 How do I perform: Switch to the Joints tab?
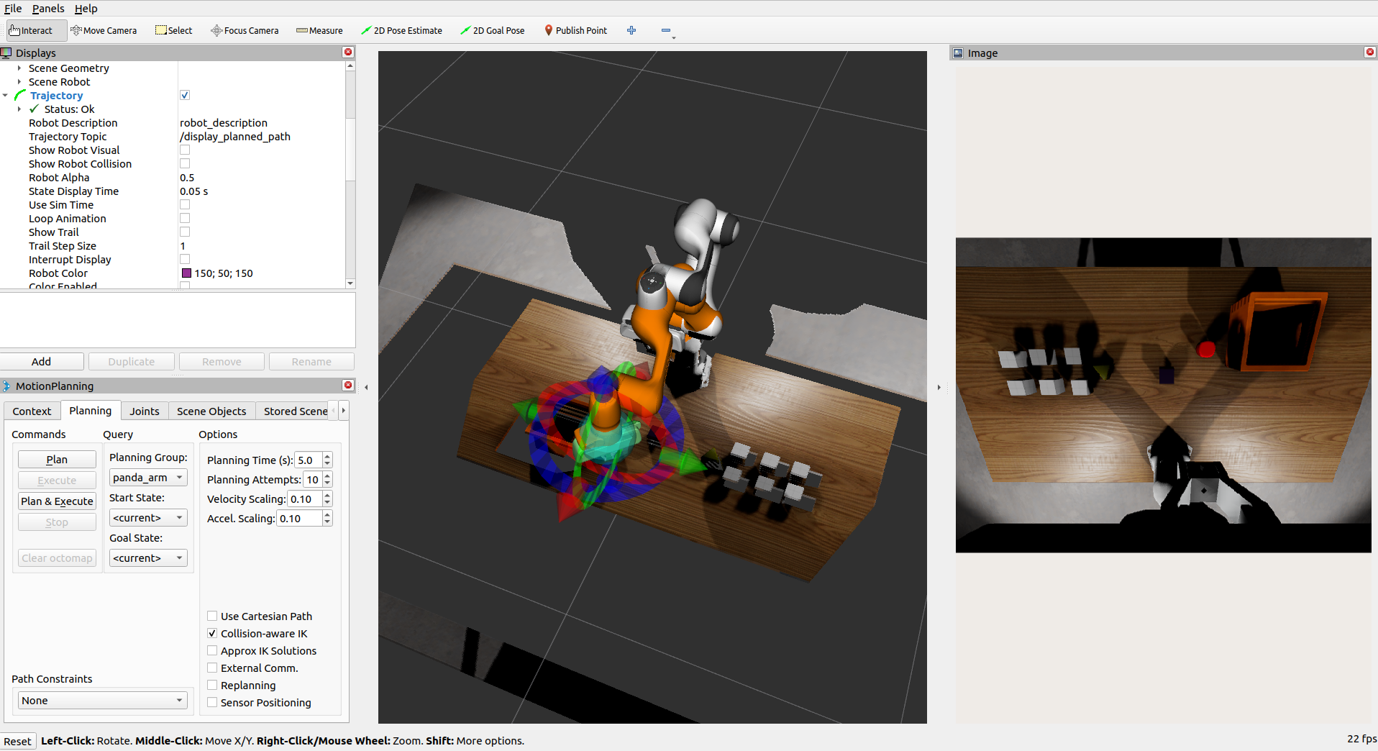click(x=145, y=411)
